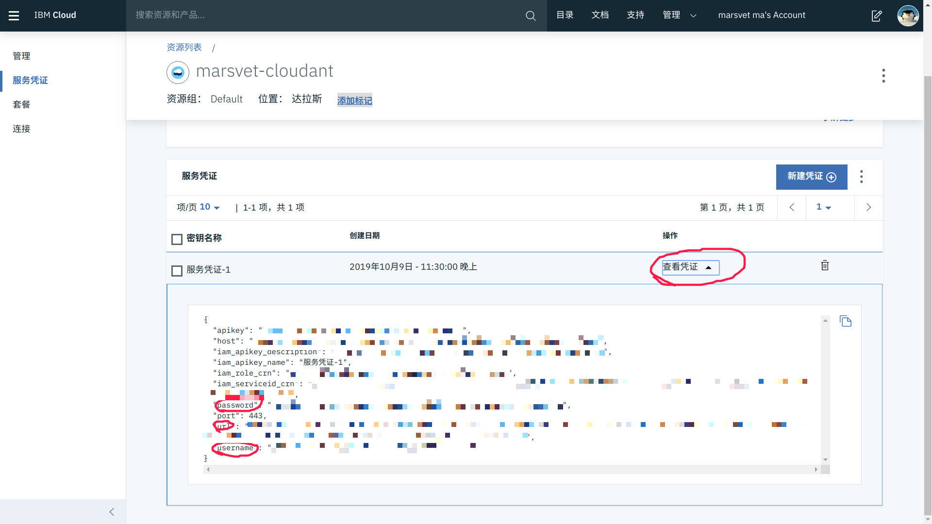Open the user avatar profile menu
Screen dimensions: 932x524
907,16
